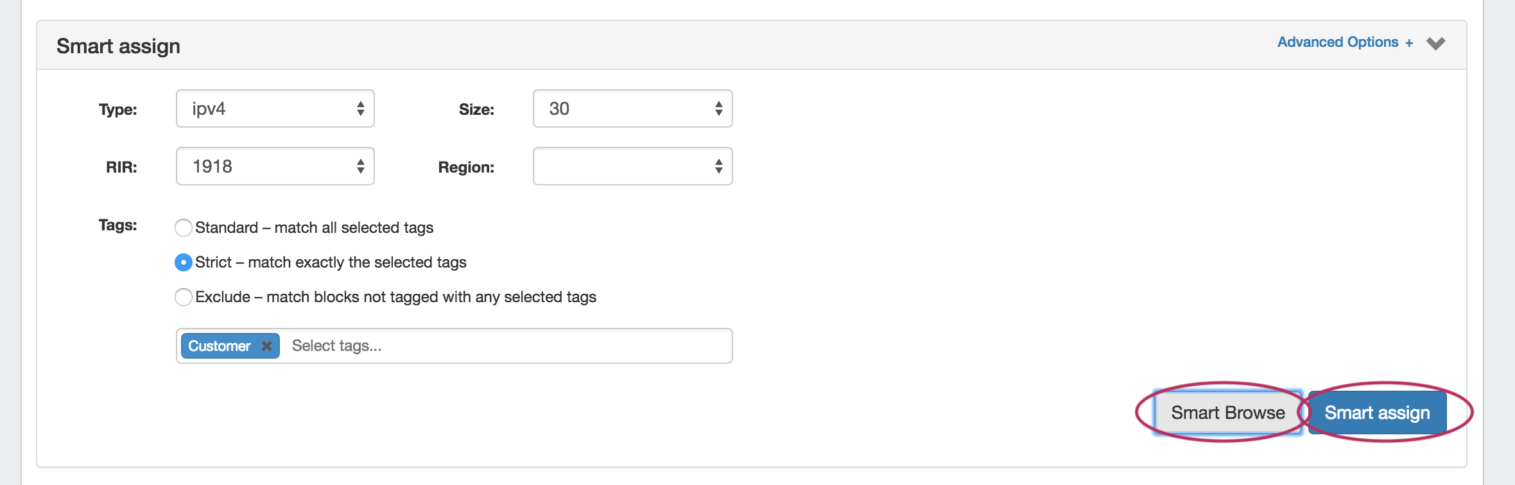Click the plus icon next to Advanced Options
The image size is (1515, 485).
[x=1409, y=43]
